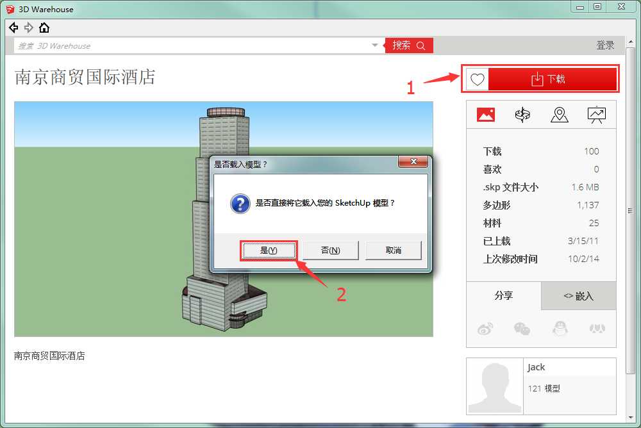Download the model with 下载 button
The width and height of the screenshot is (641, 428).
(553, 79)
